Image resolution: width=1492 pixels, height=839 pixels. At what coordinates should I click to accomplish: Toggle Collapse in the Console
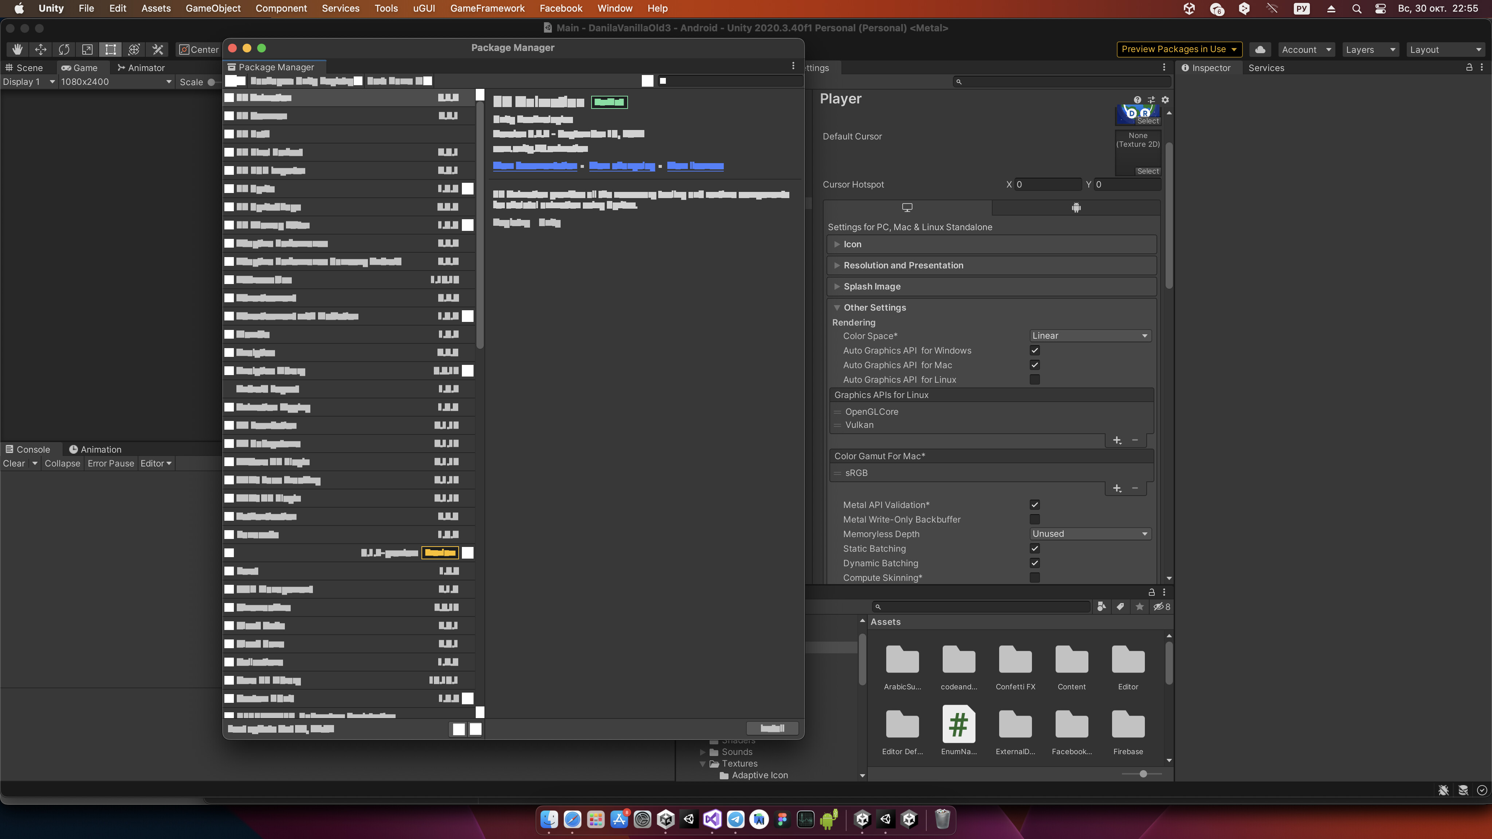(63, 464)
